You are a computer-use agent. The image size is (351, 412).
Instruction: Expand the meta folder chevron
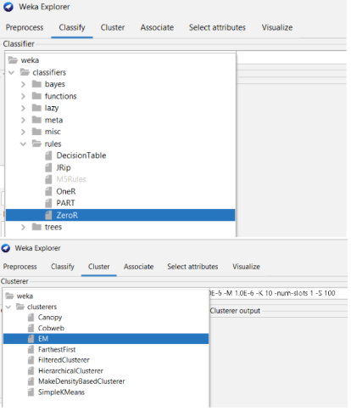click(23, 120)
